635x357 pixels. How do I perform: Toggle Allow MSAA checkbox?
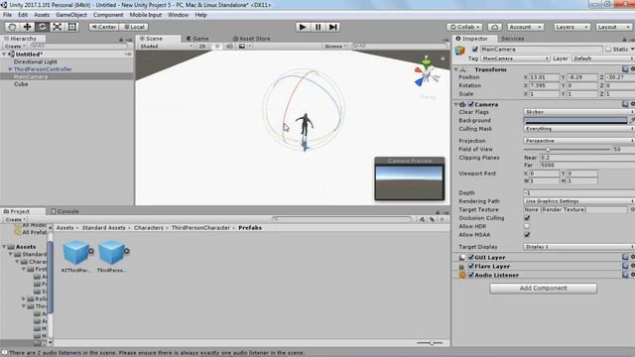click(527, 235)
